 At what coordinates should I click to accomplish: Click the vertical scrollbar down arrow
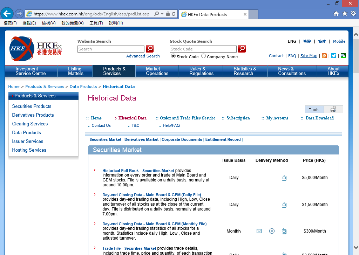[356, 247]
